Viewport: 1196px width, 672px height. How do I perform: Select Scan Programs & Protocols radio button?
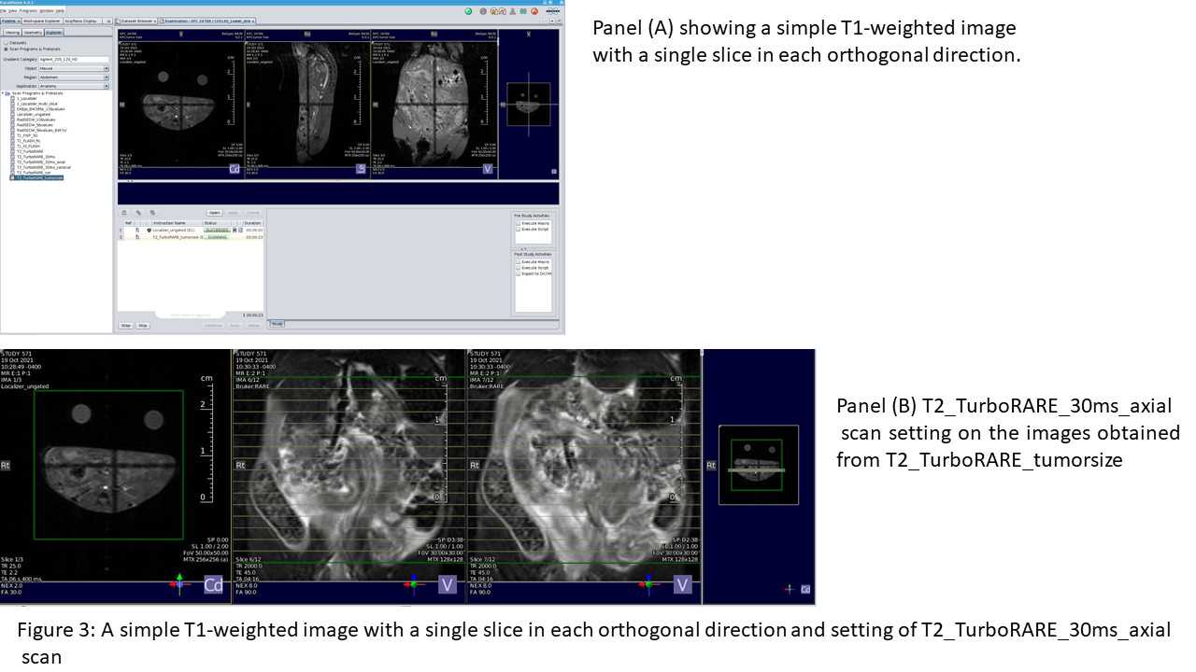[5, 49]
